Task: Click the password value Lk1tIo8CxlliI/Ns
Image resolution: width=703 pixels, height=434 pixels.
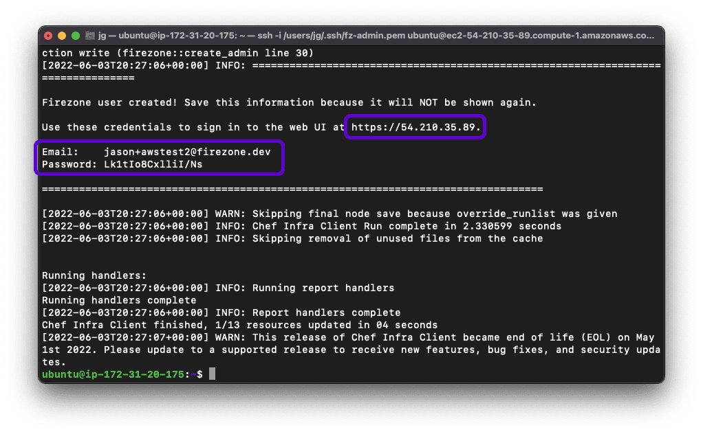Action: [153, 164]
